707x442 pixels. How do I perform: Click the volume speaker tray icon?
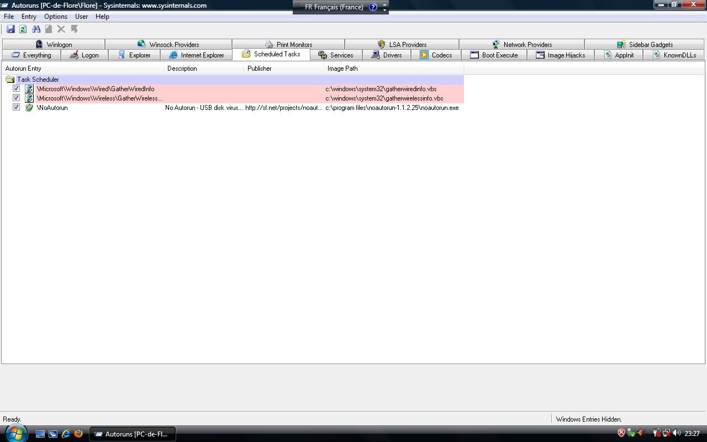pyautogui.click(x=677, y=433)
